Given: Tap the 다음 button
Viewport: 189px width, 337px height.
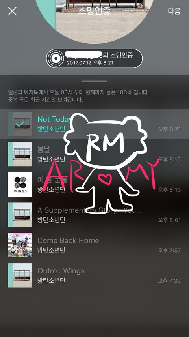Looking at the screenshot, I should 174,11.
